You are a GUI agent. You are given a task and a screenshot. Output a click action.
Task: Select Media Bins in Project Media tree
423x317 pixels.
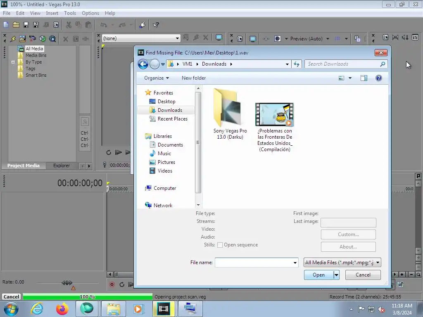point(36,56)
